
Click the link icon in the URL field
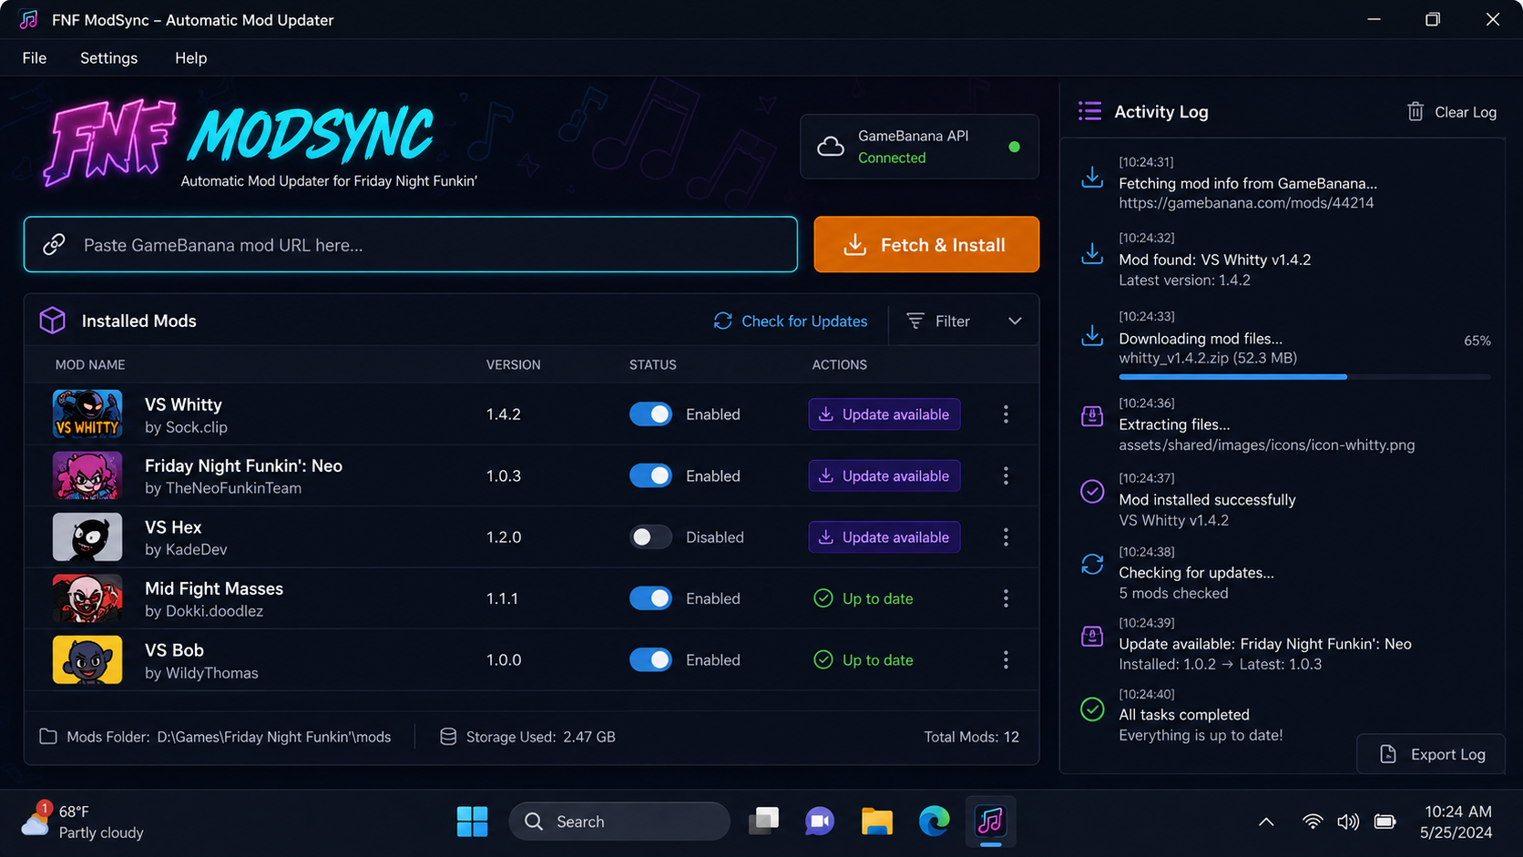[54, 244]
